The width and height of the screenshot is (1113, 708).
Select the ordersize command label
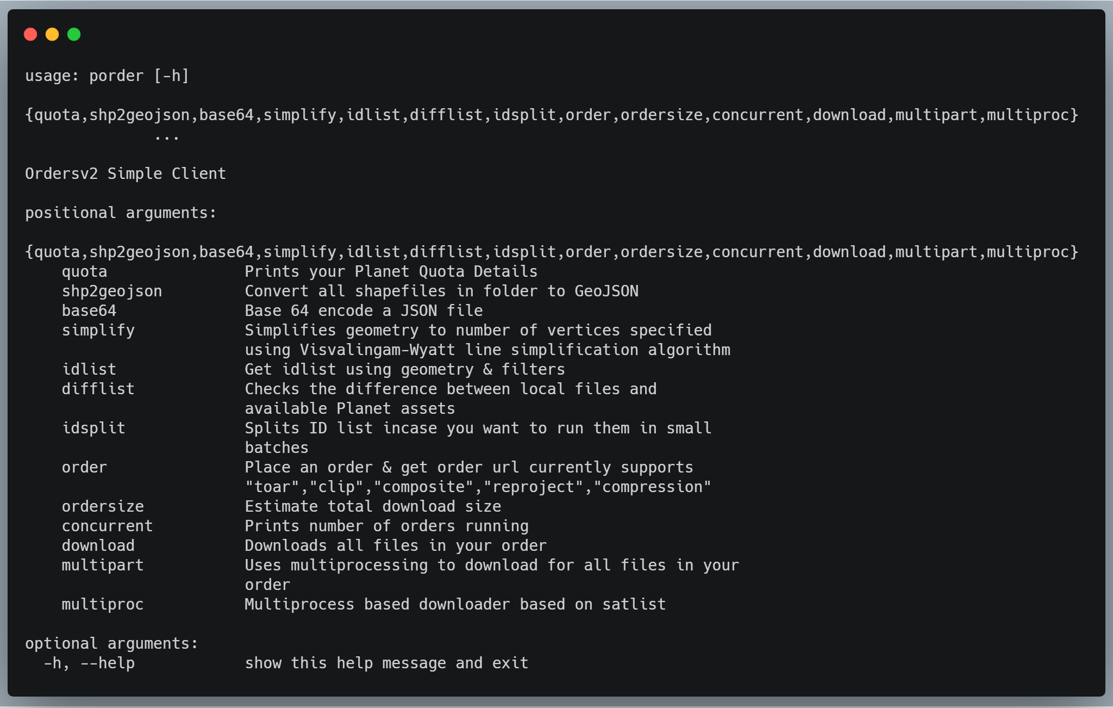point(102,506)
